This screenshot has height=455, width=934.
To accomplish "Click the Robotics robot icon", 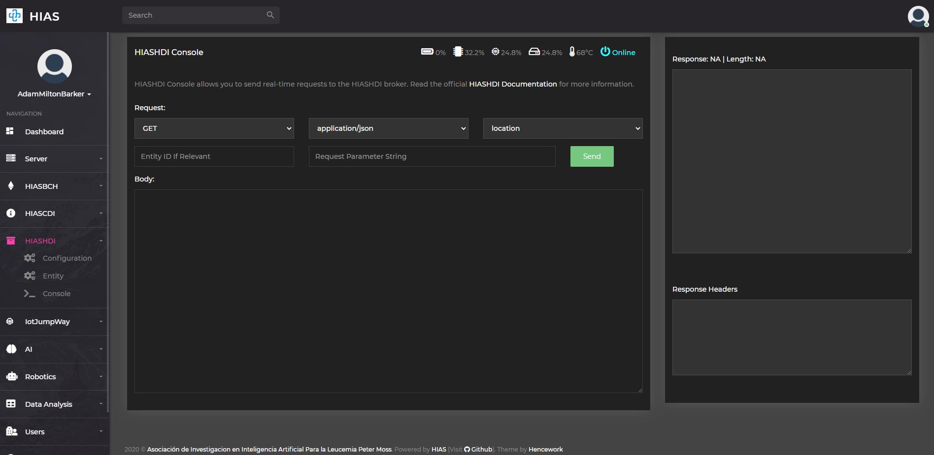I will tap(12, 376).
